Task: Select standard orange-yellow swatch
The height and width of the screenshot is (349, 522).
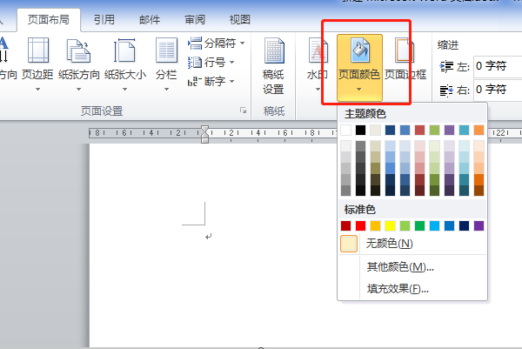Action: click(376, 225)
